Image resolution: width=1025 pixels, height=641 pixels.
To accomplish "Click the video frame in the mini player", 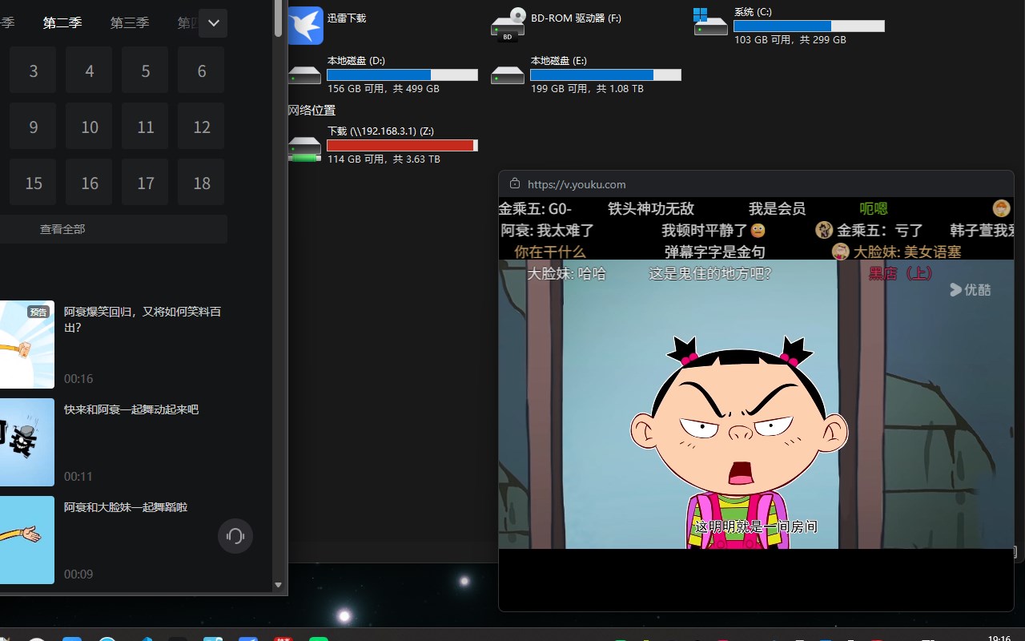I will click(756, 404).
